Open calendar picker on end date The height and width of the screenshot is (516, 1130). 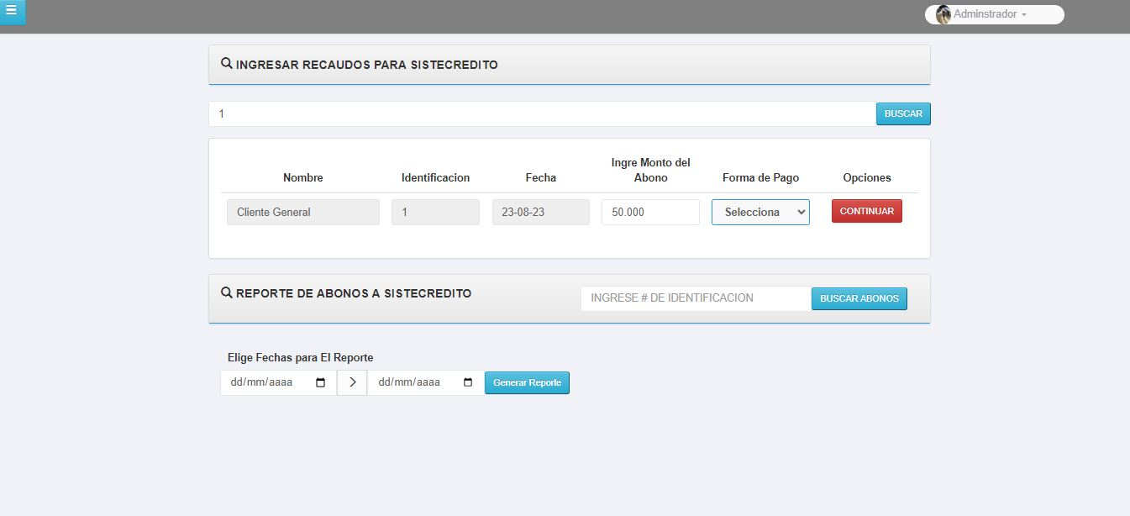tap(469, 383)
